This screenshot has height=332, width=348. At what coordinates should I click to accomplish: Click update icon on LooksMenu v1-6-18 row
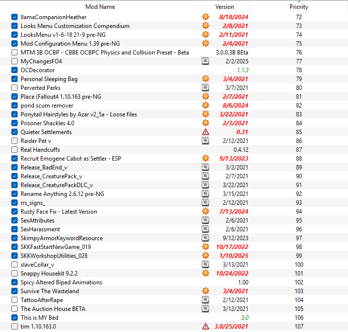[x=206, y=34]
